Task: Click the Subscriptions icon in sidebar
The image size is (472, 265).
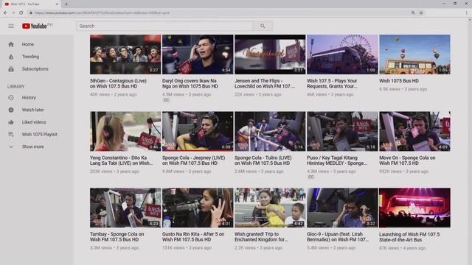Action: [11, 69]
